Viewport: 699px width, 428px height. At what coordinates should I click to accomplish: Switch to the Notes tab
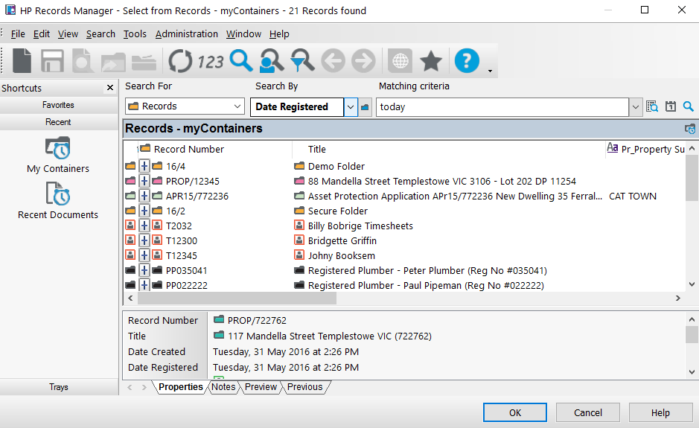223,387
